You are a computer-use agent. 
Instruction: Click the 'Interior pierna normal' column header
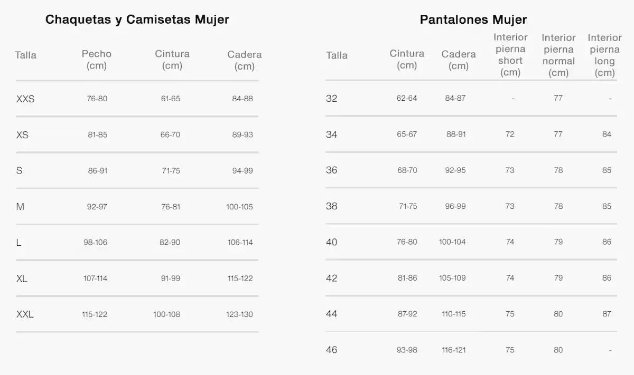click(558, 55)
